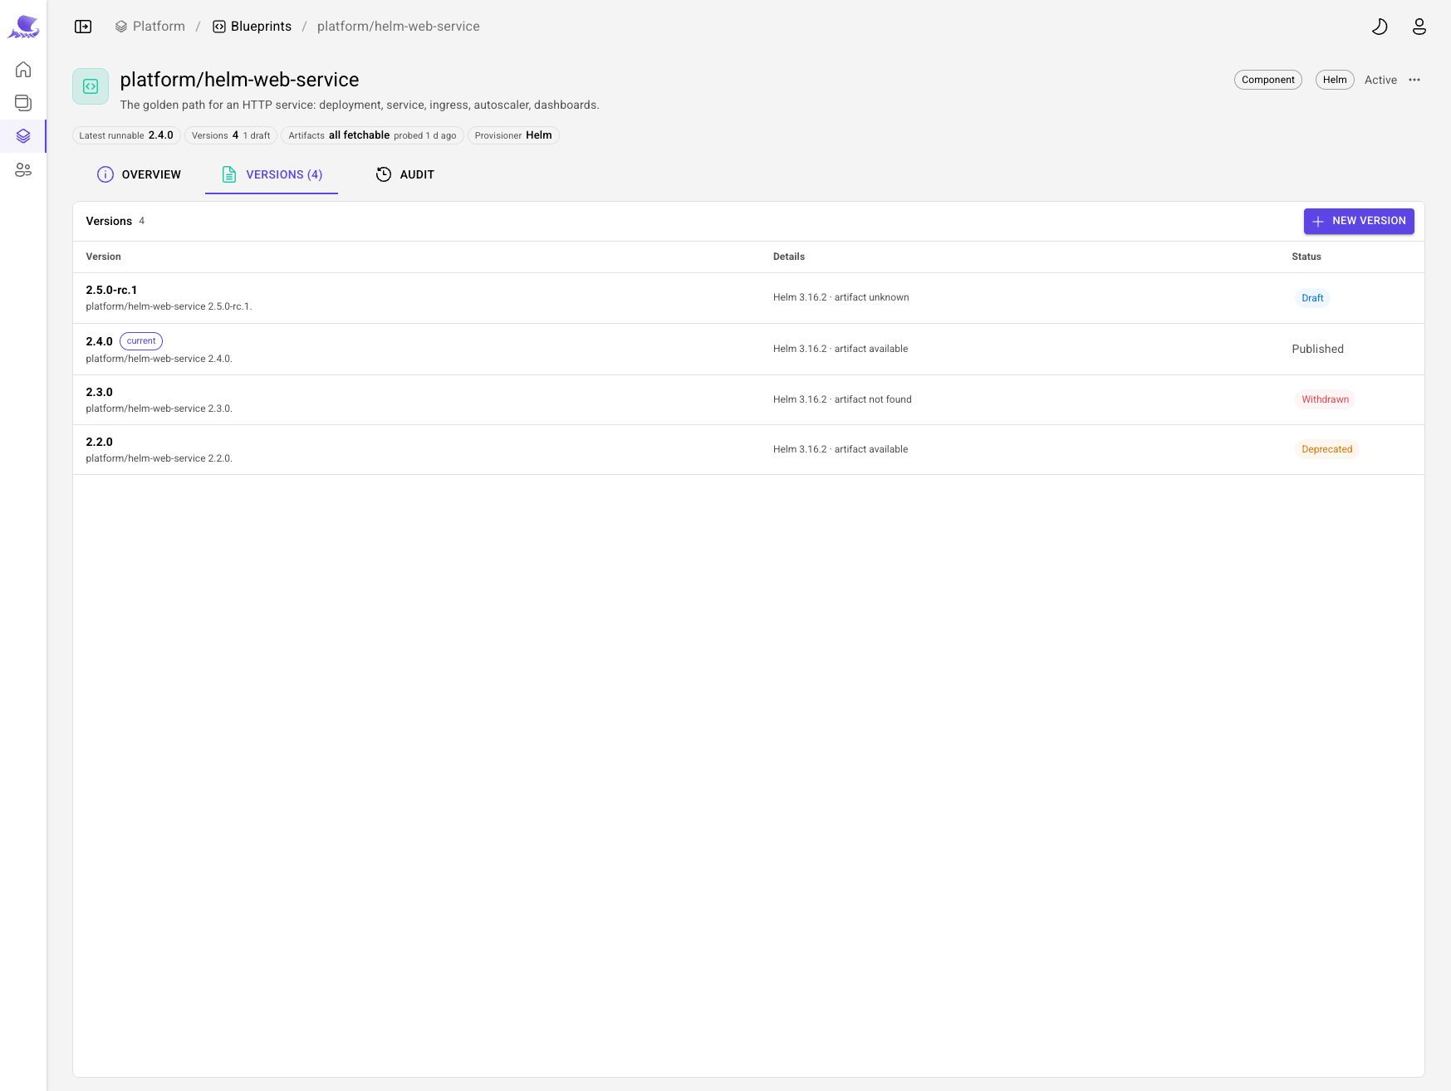Image resolution: width=1451 pixels, height=1091 pixels.
Task: Open version 2.4.0 row
Action: 748,350
